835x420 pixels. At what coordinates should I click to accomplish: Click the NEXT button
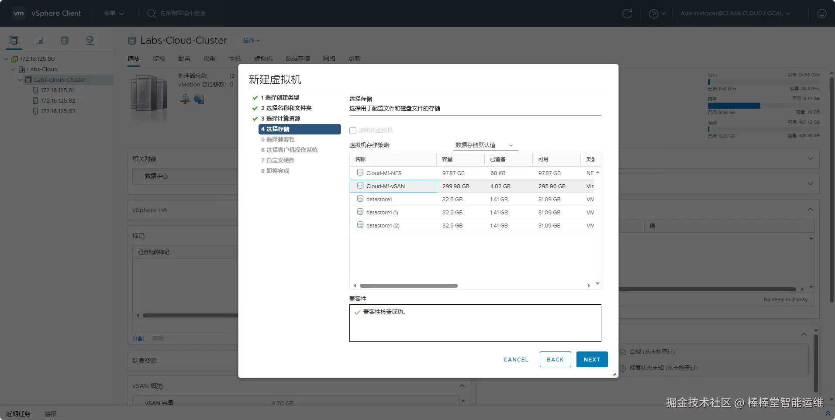(592, 359)
